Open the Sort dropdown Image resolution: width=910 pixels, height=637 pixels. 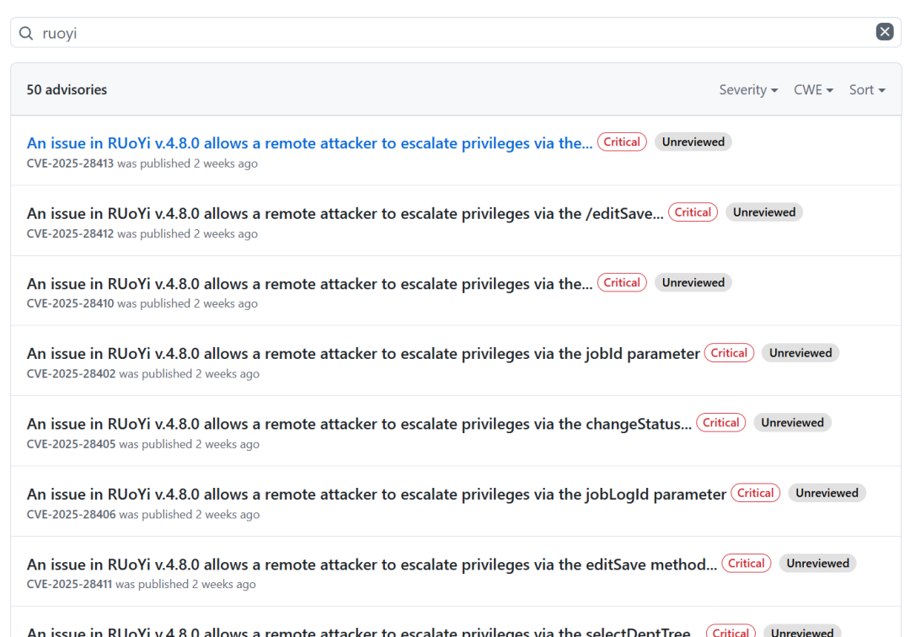(867, 90)
